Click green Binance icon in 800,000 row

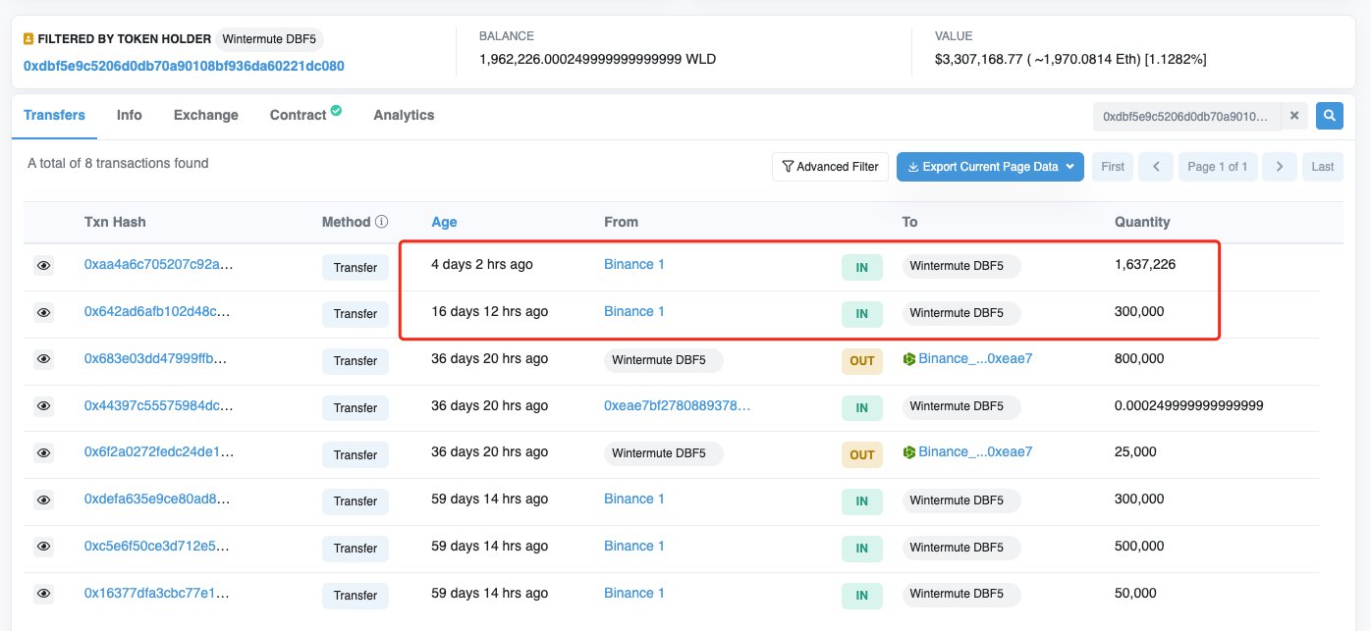coord(909,359)
